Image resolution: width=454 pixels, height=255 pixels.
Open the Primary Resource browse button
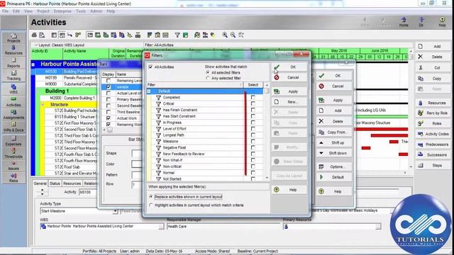point(378,227)
